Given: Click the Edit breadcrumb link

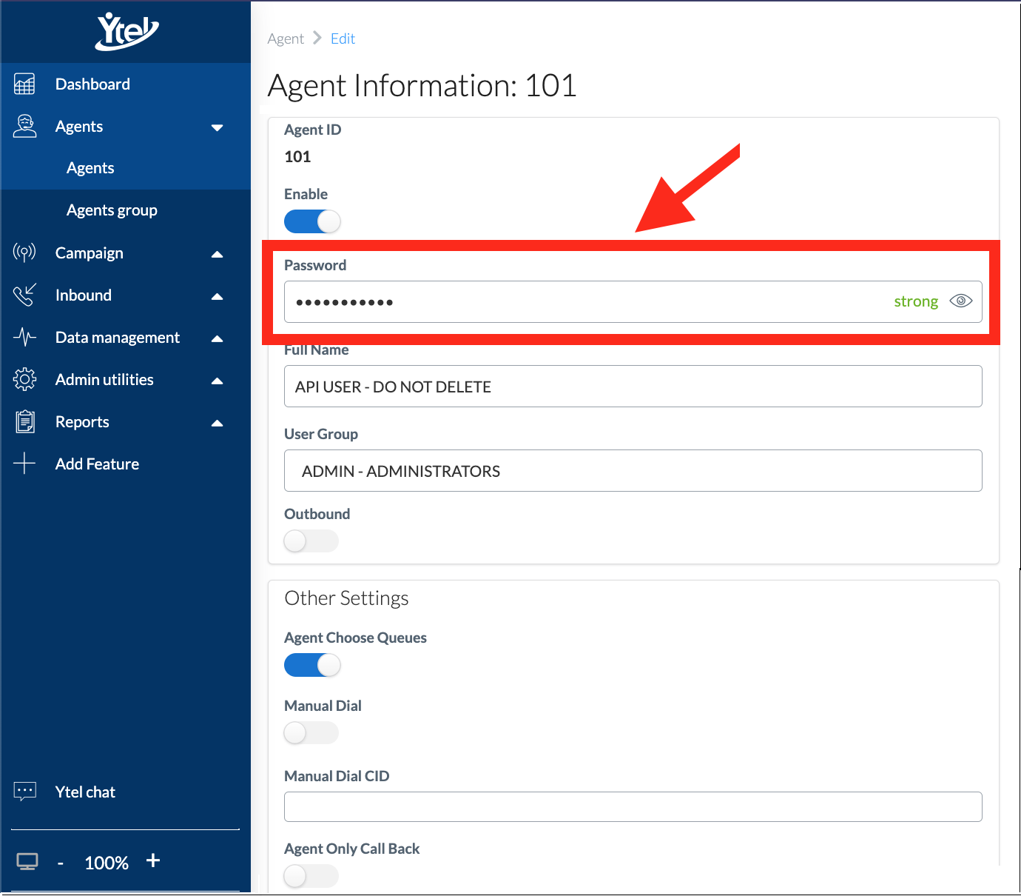Looking at the screenshot, I should 343,39.
